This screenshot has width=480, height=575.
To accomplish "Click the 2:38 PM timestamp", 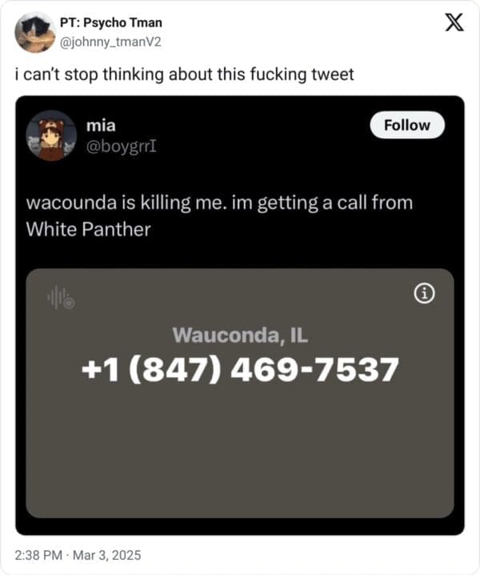I will coord(38,555).
